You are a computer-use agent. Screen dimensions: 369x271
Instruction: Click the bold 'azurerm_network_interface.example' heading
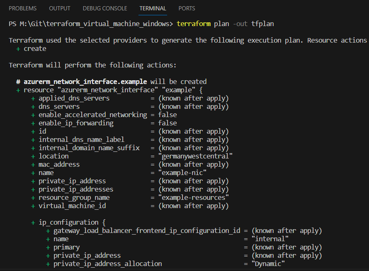point(85,82)
